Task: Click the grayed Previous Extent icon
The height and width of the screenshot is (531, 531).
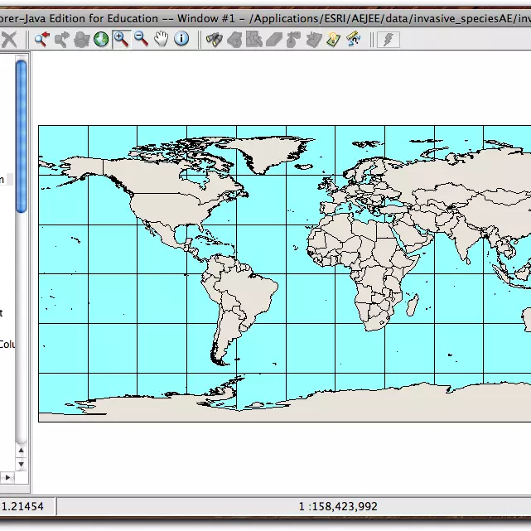Action: click(61, 39)
